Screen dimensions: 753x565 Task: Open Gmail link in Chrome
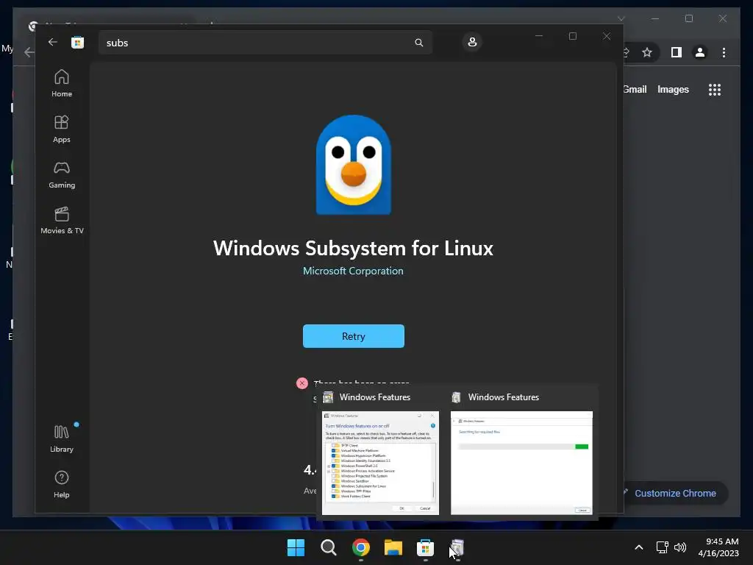tap(635, 89)
